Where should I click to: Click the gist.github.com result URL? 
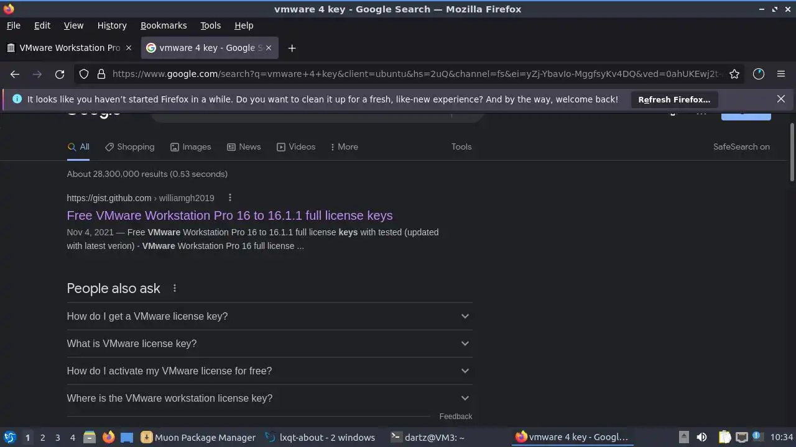click(141, 198)
